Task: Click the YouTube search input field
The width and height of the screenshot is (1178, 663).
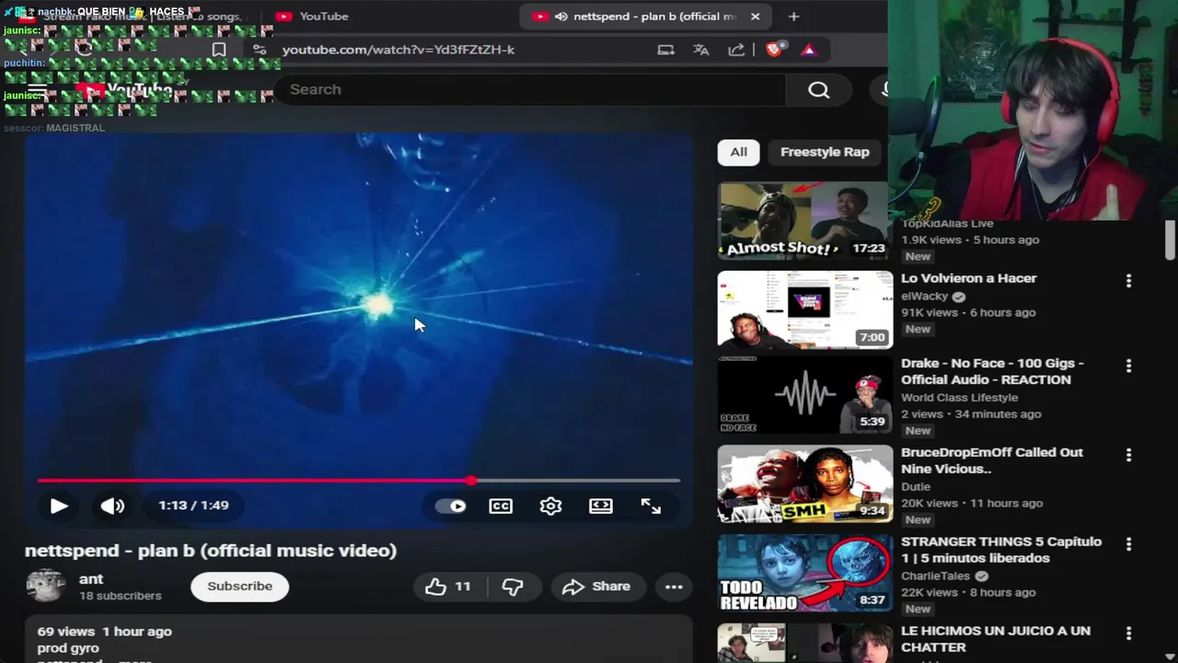Action: [x=530, y=89]
